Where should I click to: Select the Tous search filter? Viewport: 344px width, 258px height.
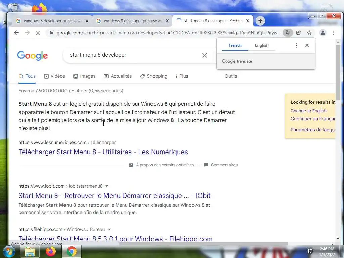click(27, 76)
